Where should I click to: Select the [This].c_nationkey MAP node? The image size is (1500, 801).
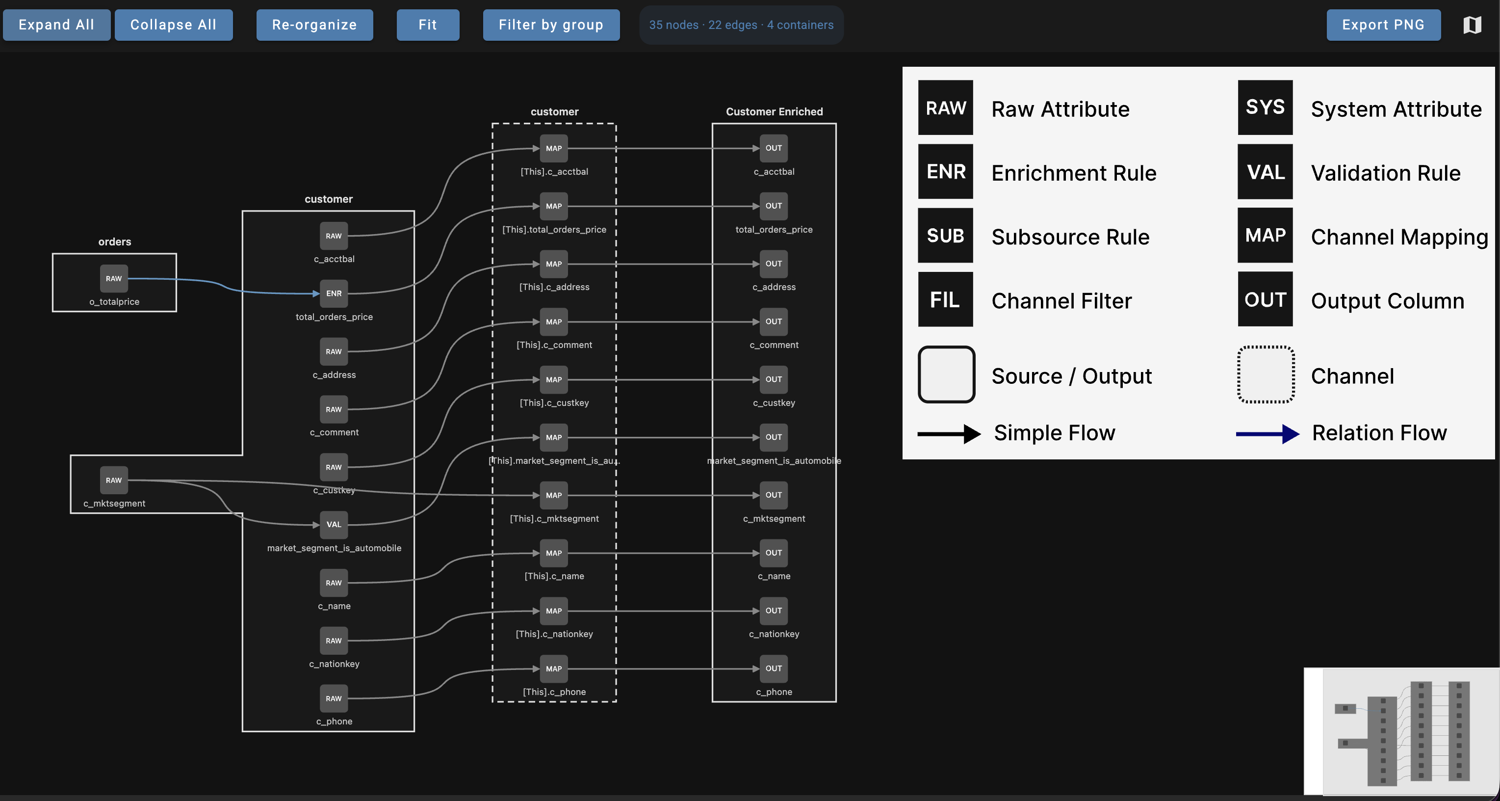[x=554, y=611]
